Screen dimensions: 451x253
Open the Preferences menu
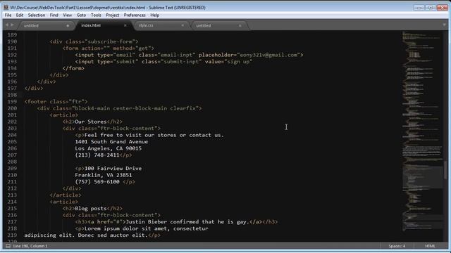click(135, 15)
